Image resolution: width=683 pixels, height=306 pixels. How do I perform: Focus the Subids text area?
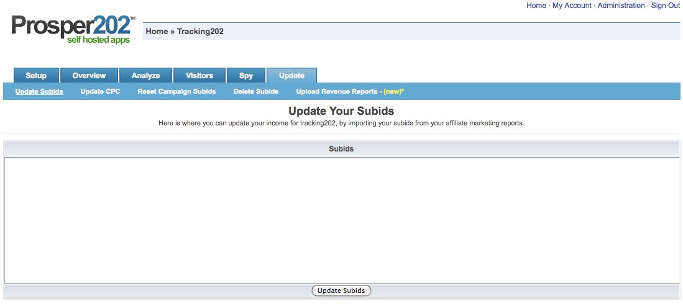(342, 220)
